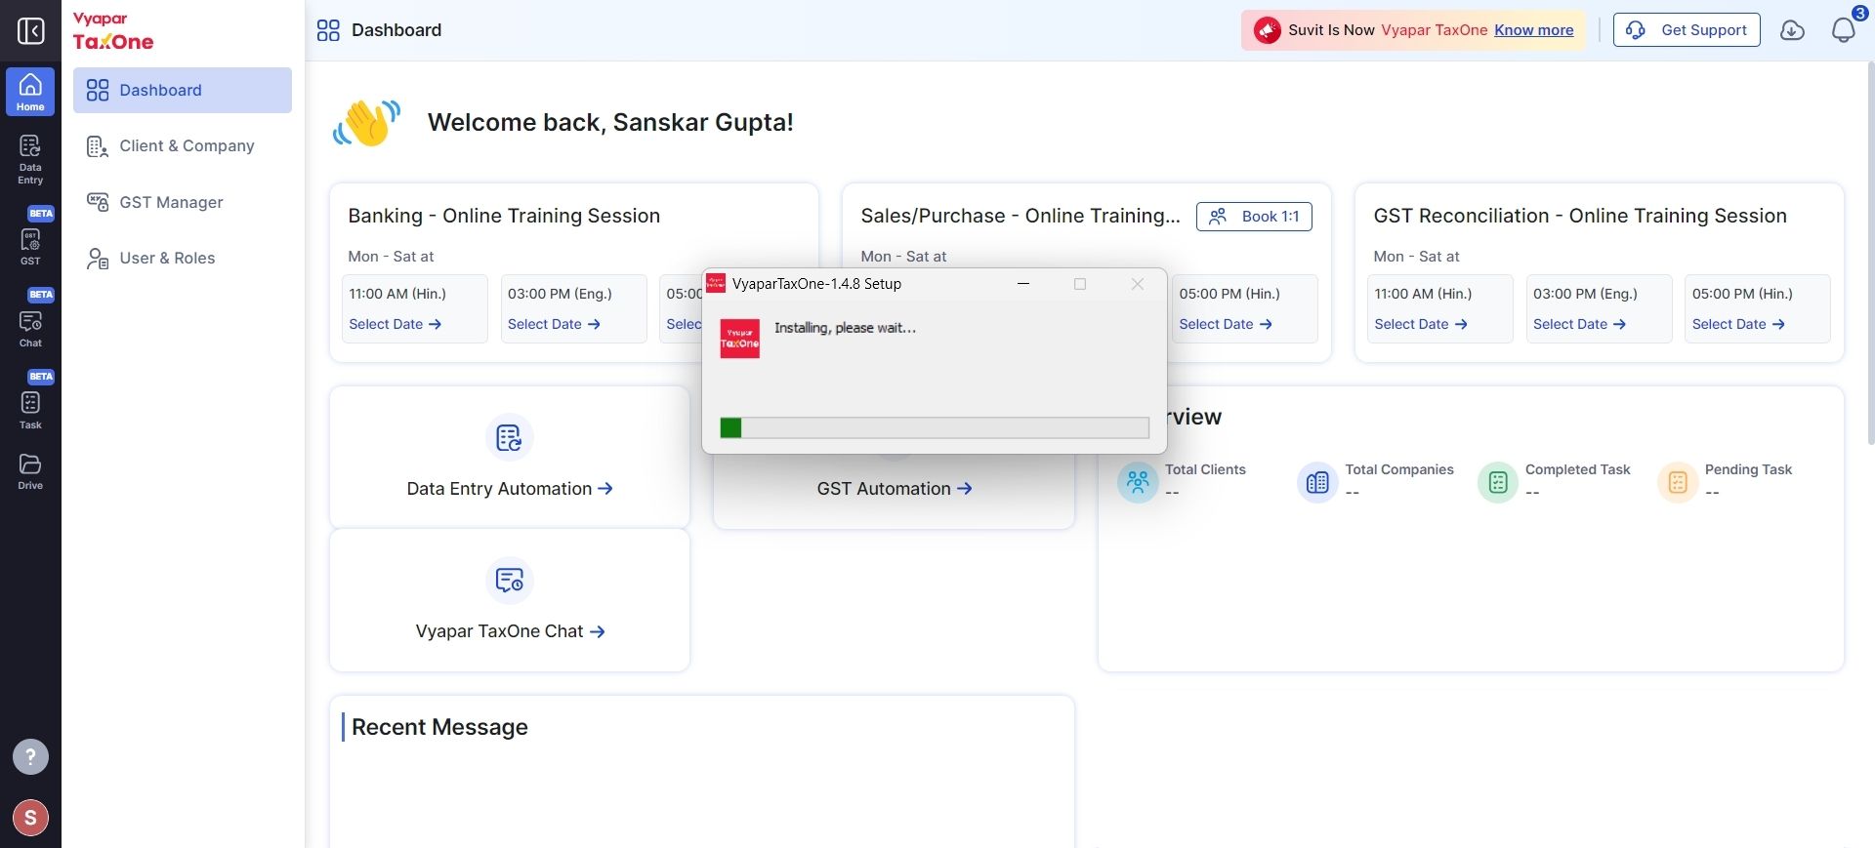Select Date for Banking 11:00 AM (Hin.) session
Screen dimensions: 1875x848
396,324
